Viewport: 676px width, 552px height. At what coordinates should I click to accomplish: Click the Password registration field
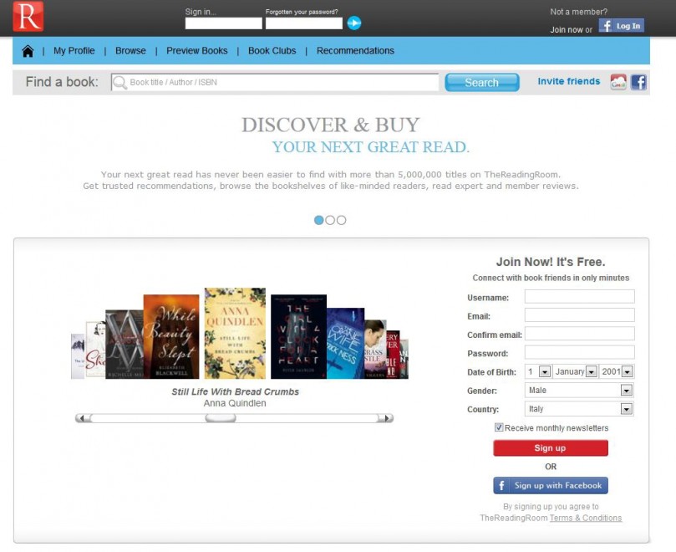point(579,352)
